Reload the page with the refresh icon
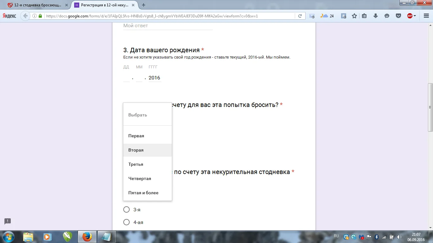 click(x=300, y=16)
